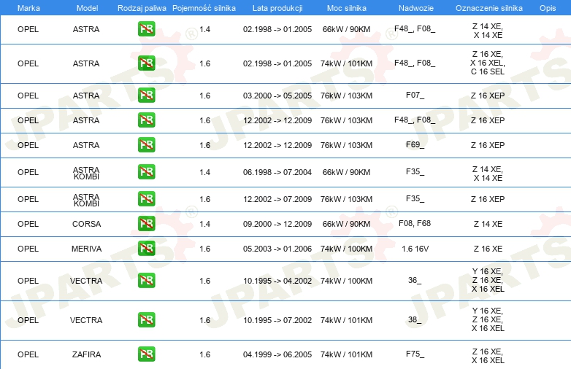Click the fuel icon in the Zafira row

click(146, 354)
